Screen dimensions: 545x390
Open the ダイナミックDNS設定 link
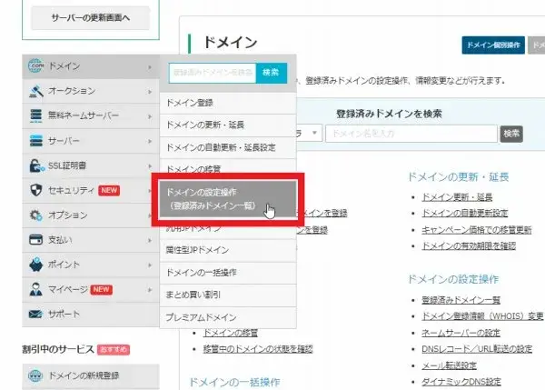tap(461, 382)
